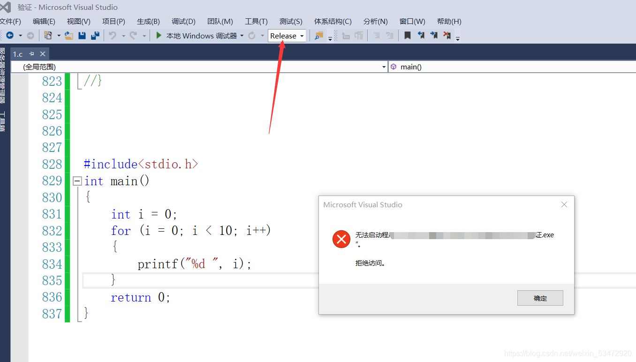Open the 体系结构(C) menu
The height and width of the screenshot is (362, 636).
[x=333, y=22]
